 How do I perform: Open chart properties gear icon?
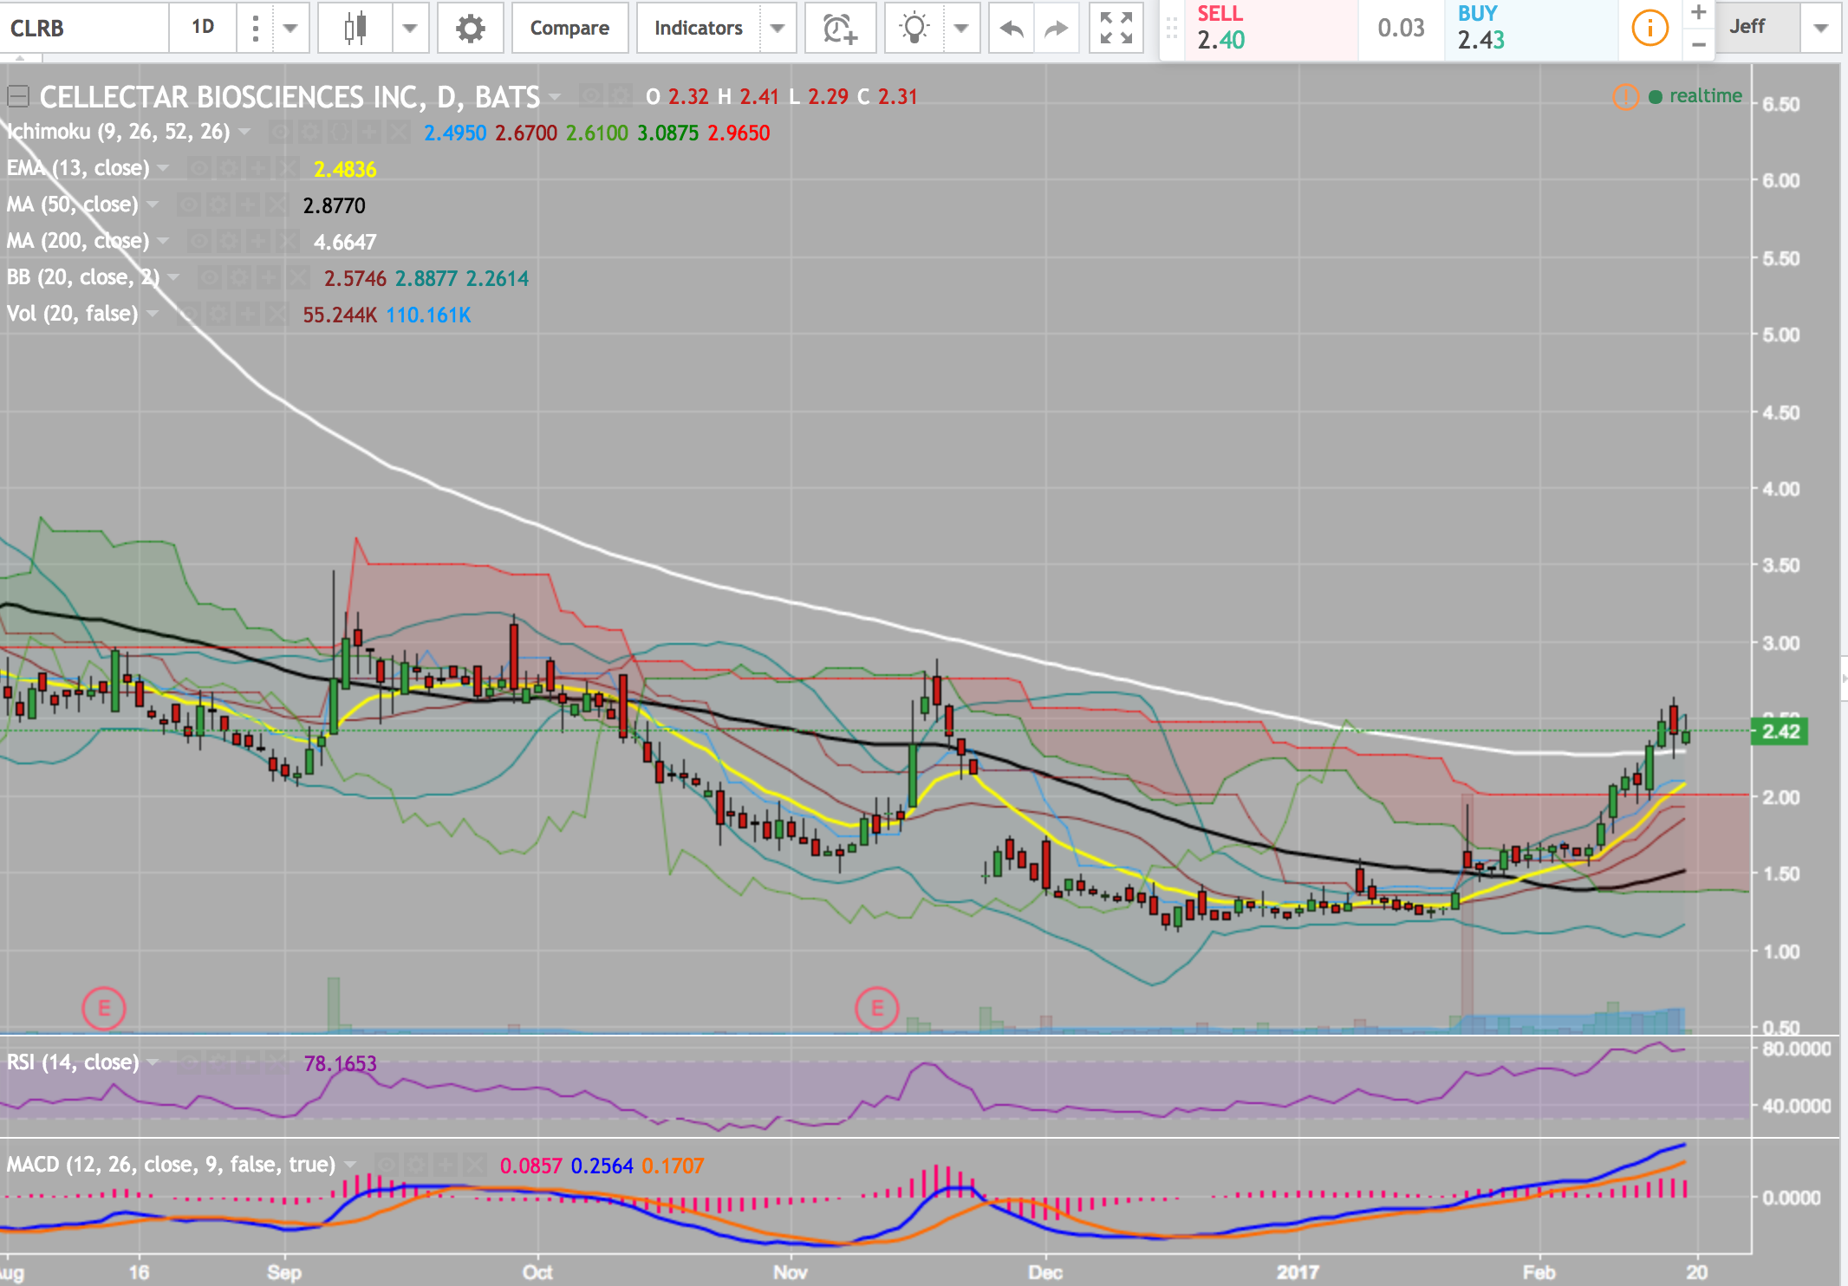click(470, 29)
